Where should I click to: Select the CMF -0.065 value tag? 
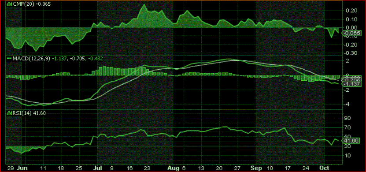tap(351, 33)
